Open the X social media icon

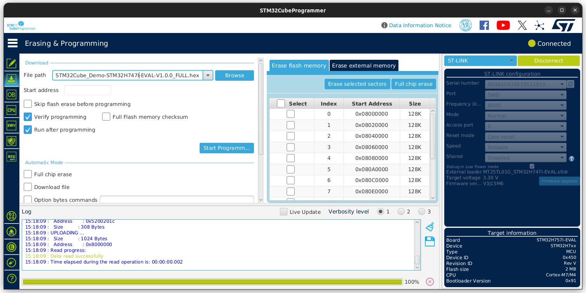(522, 25)
